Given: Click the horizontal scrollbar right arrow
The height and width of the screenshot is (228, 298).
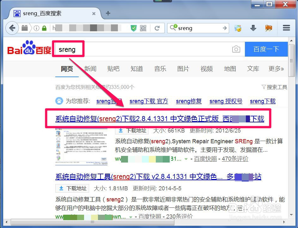Looking at the screenshot, I should pos(284,222).
